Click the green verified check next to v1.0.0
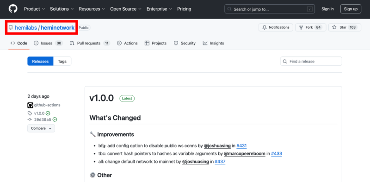The width and height of the screenshot is (370, 182). pyautogui.click(x=48, y=113)
